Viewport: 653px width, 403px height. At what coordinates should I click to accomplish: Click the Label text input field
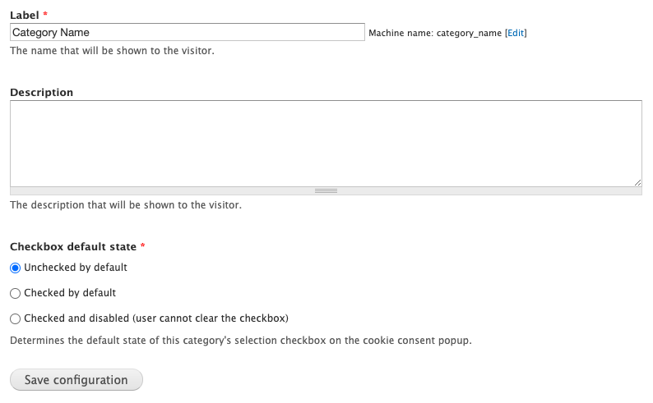187,32
